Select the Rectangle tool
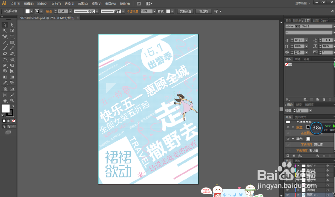The height and width of the screenshot is (197, 335). click(12, 42)
